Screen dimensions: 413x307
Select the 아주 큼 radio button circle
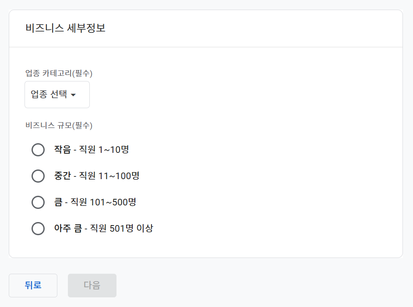pyautogui.click(x=38, y=229)
